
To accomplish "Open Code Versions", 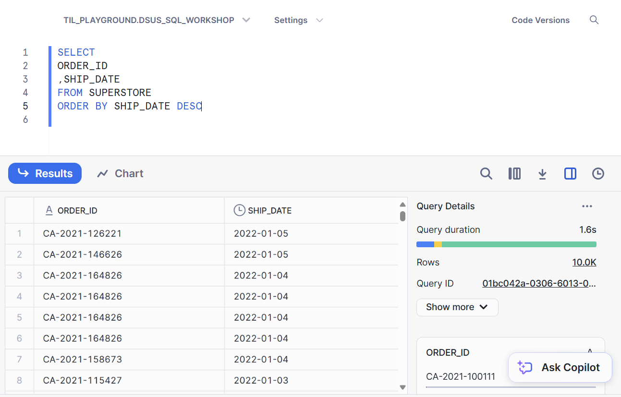I will [x=540, y=20].
